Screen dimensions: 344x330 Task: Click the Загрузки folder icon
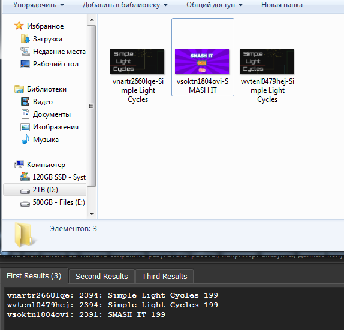(25, 38)
